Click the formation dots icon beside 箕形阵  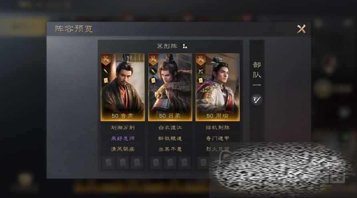click(x=185, y=46)
